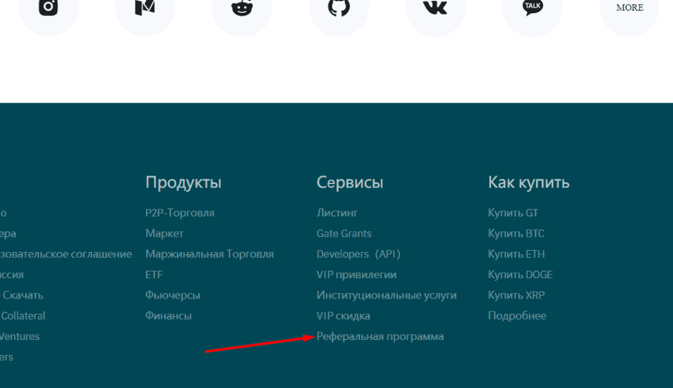Open the Фьючерсы link
Screen dimensions: 673x388
pos(173,295)
